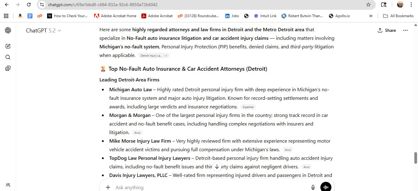
Task: Click the Share button
Action: (x=387, y=30)
